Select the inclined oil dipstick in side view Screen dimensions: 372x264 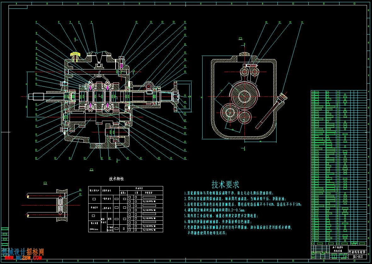click(x=272, y=111)
